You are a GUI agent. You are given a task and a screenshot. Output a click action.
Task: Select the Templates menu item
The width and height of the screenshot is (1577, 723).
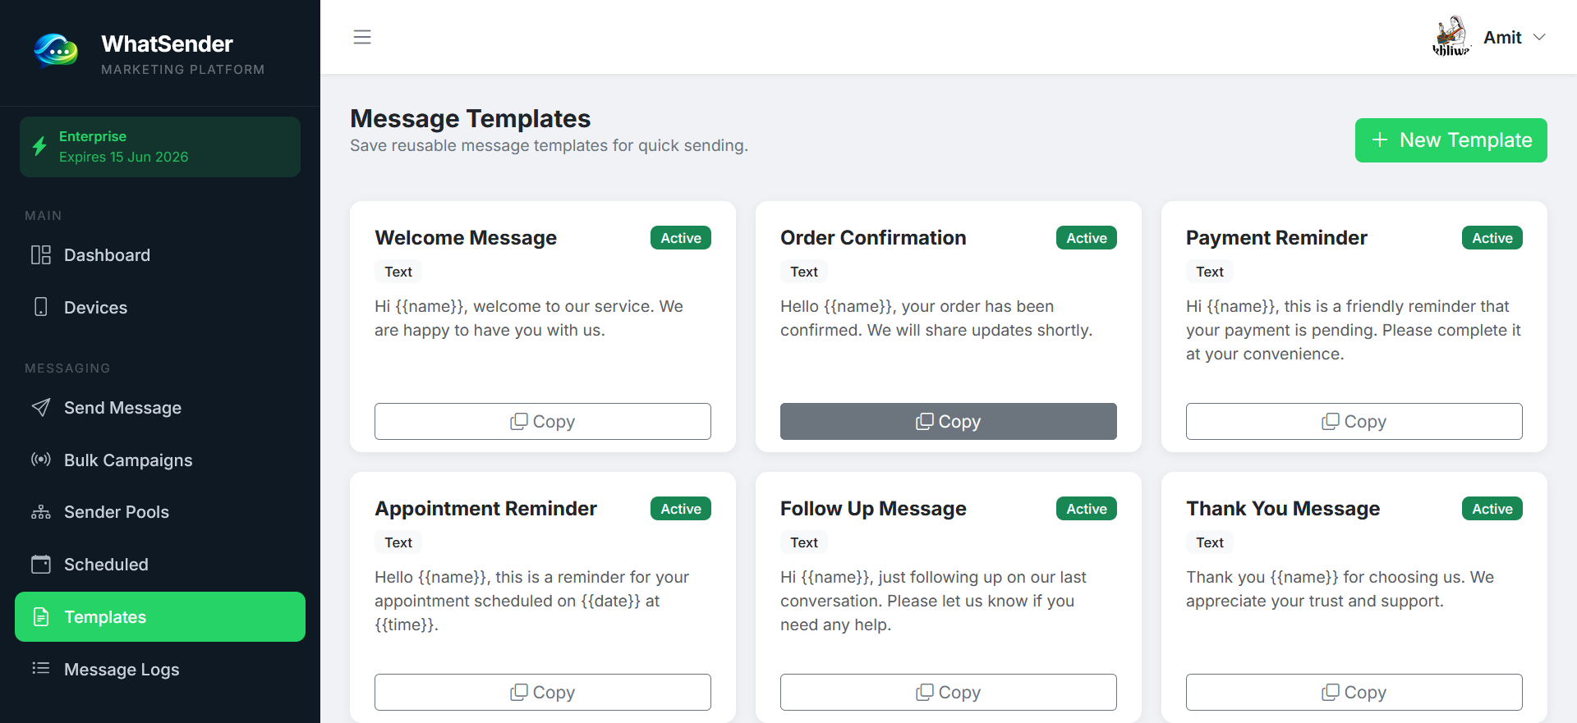[160, 617]
